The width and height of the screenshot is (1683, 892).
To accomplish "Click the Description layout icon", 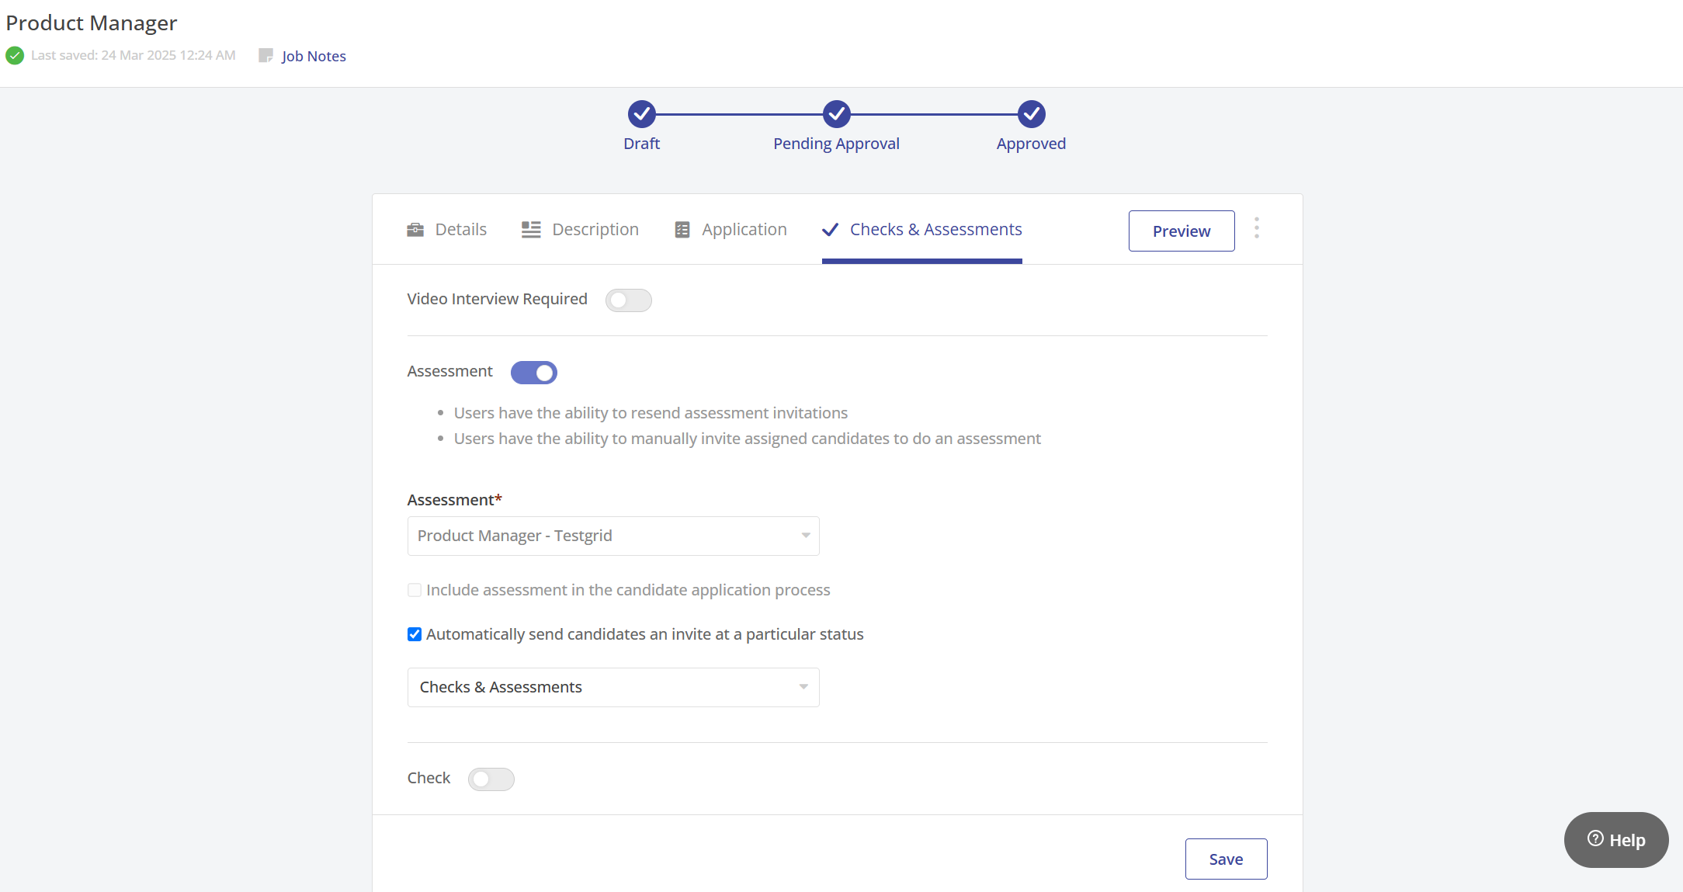I will click(x=531, y=230).
